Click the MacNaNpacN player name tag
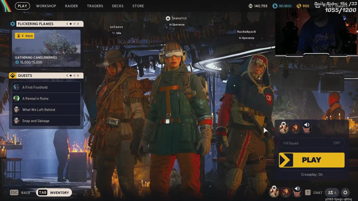 pyautogui.click(x=246, y=32)
